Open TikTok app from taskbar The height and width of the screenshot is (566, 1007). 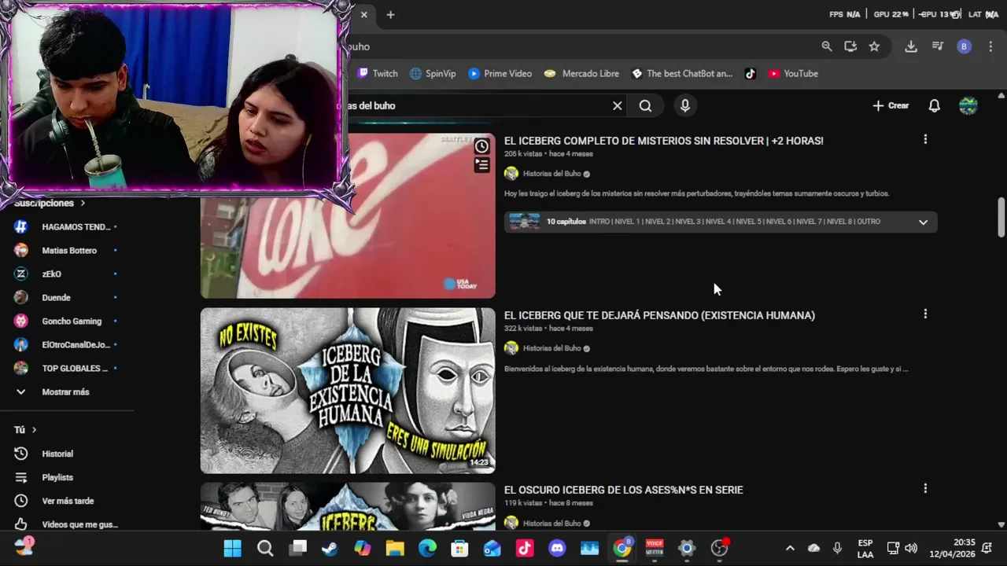point(525,548)
